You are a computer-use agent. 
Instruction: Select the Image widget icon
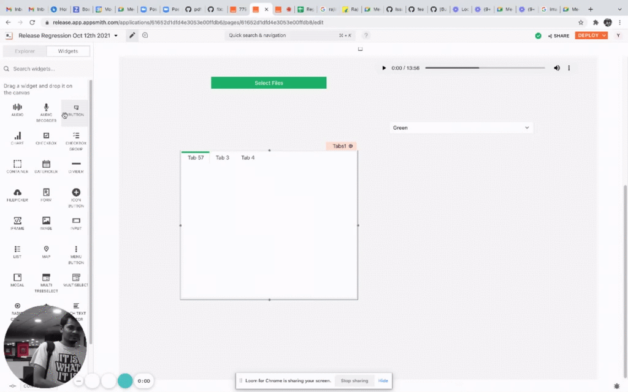point(46,221)
